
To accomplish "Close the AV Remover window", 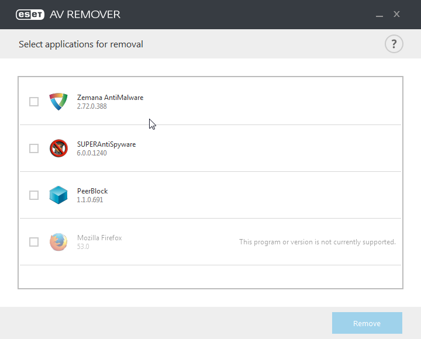I will point(396,14).
